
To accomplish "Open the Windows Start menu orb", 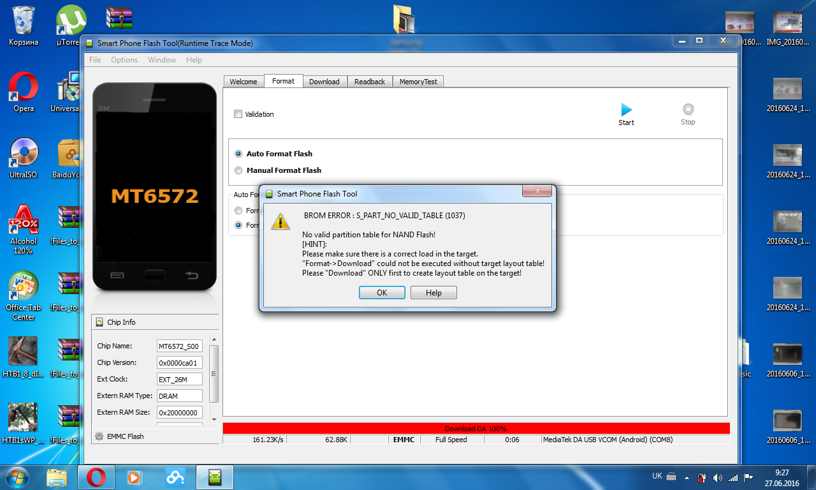I will (16, 477).
